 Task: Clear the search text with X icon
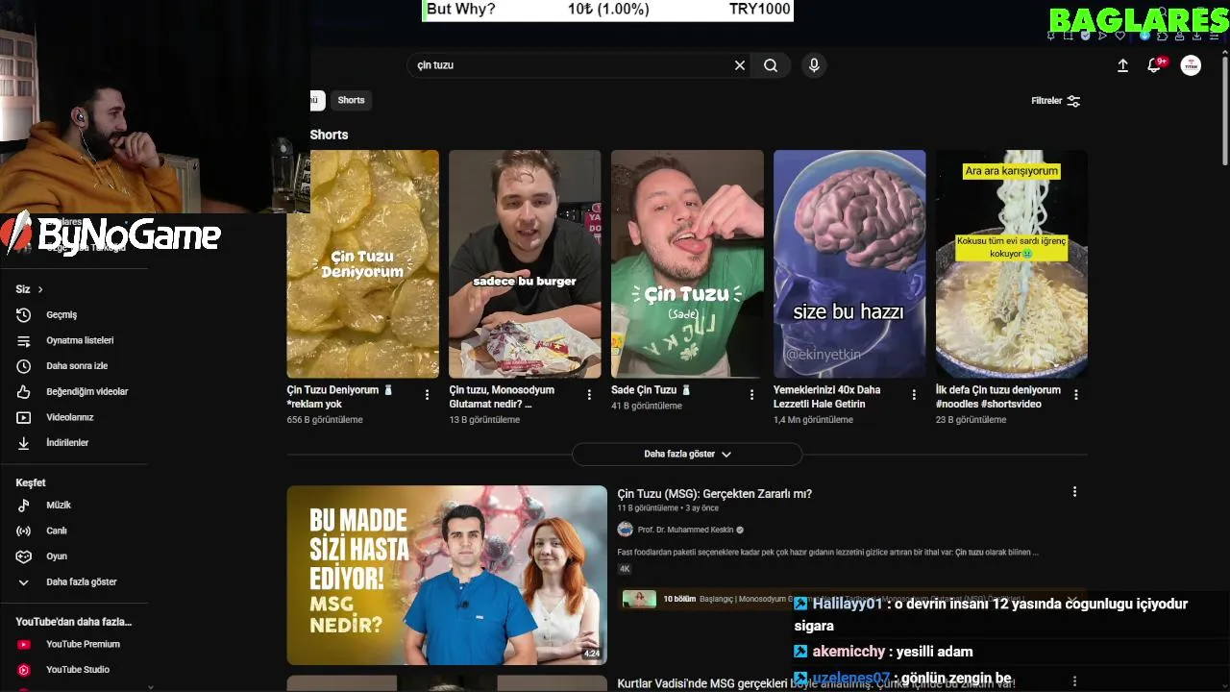tap(740, 65)
